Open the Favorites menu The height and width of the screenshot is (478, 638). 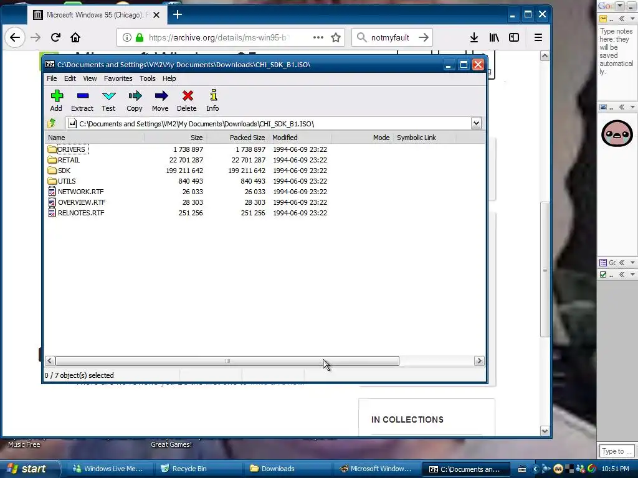(x=118, y=78)
